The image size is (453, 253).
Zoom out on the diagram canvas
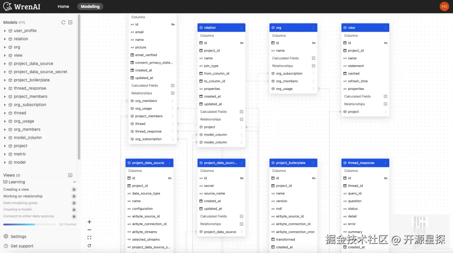[89, 230]
